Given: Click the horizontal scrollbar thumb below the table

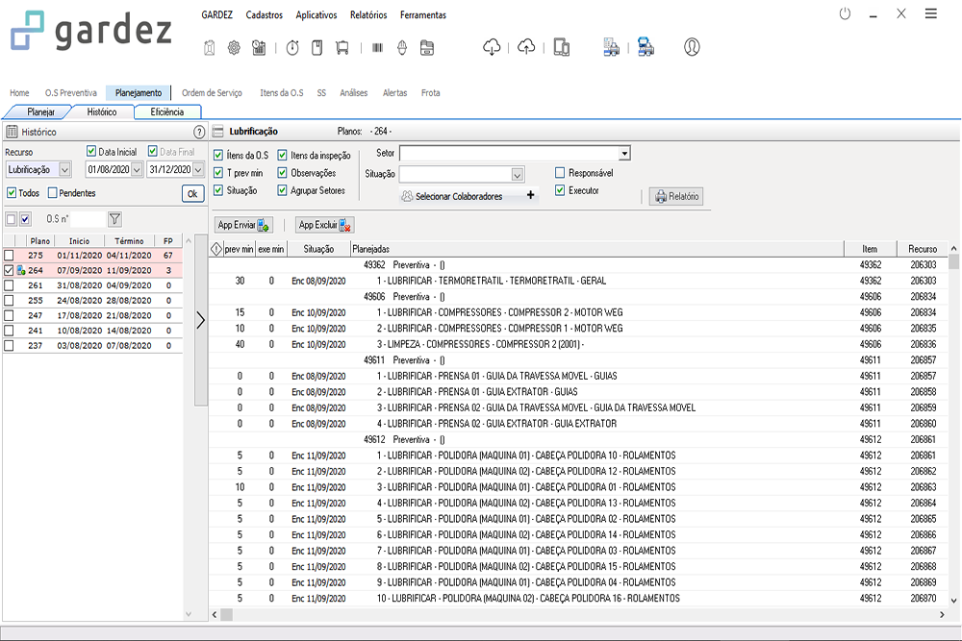Looking at the screenshot, I should pos(226,615).
